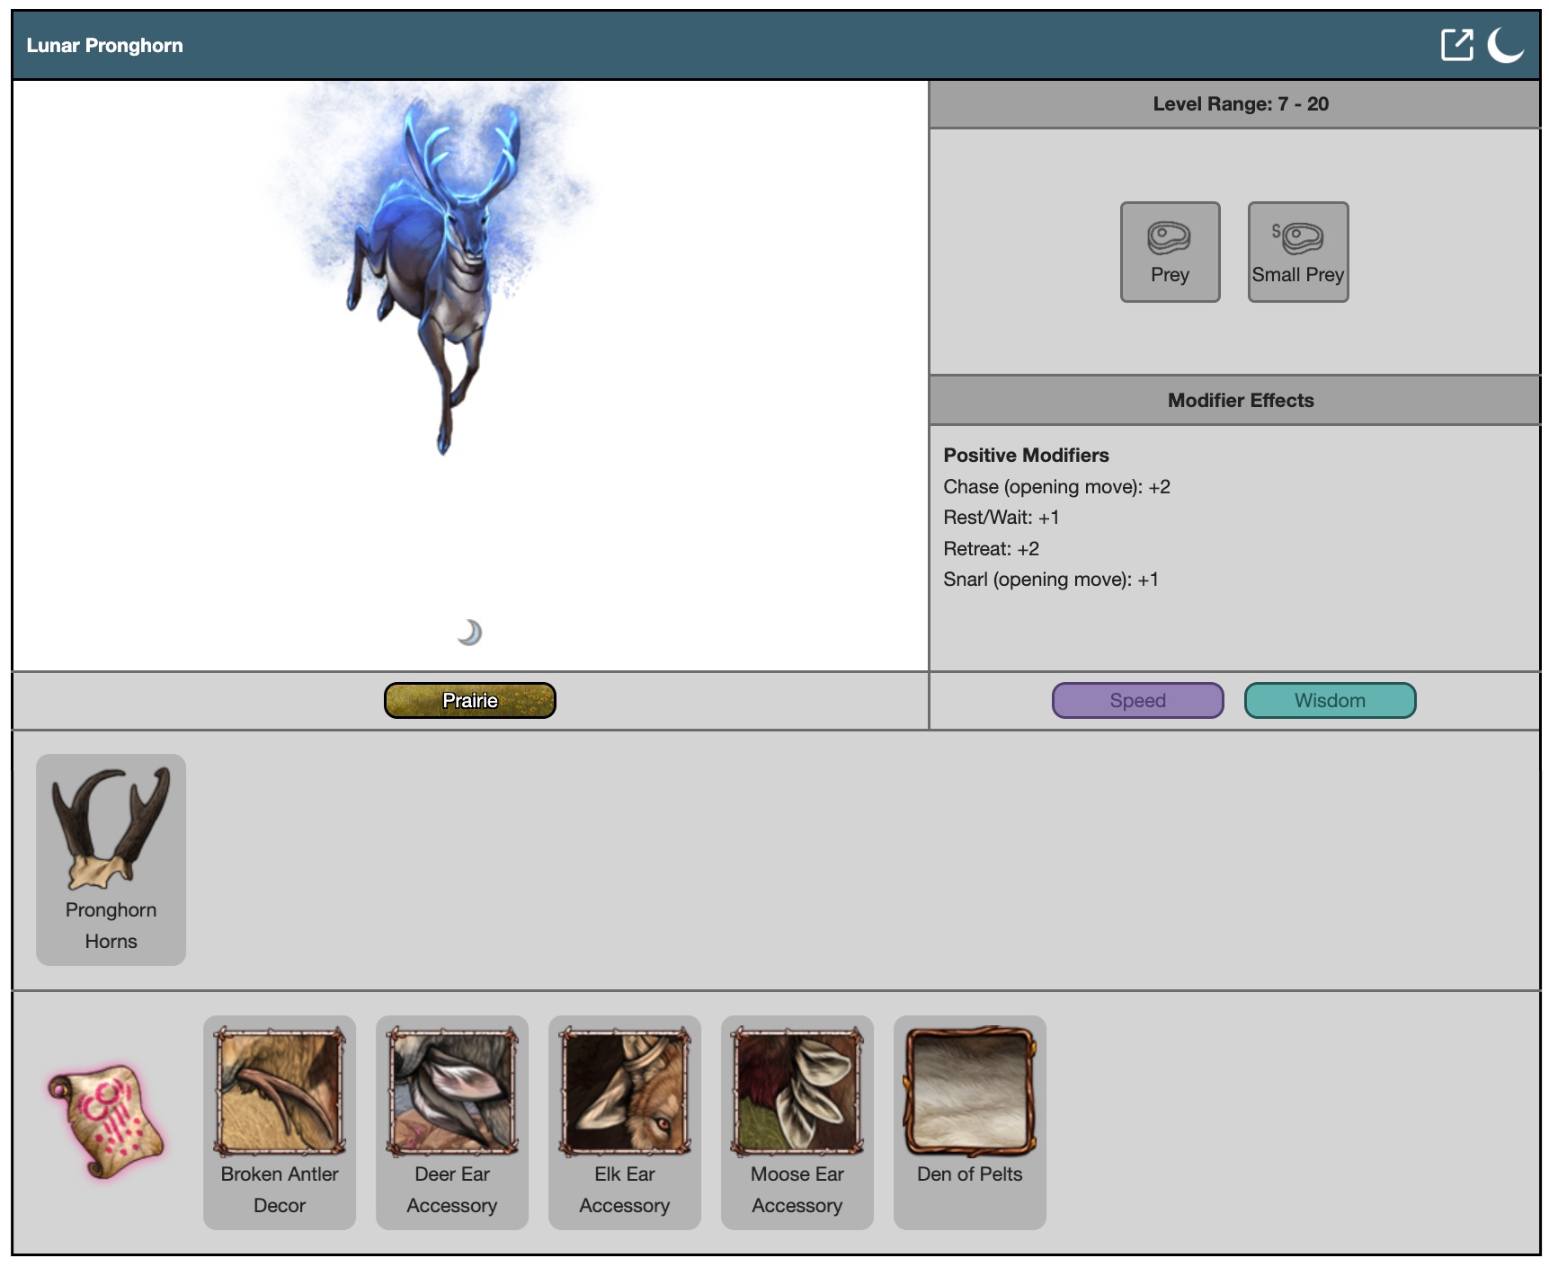Open the Pronghorn Horns item
The height and width of the screenshot is (1267, 1549).
click(111, 858)
